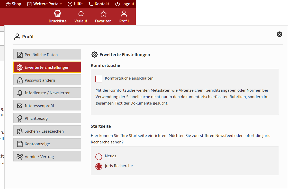Click the Favoriten star icon
Viewport: 288px width, 189px height.
click(103, 14)
